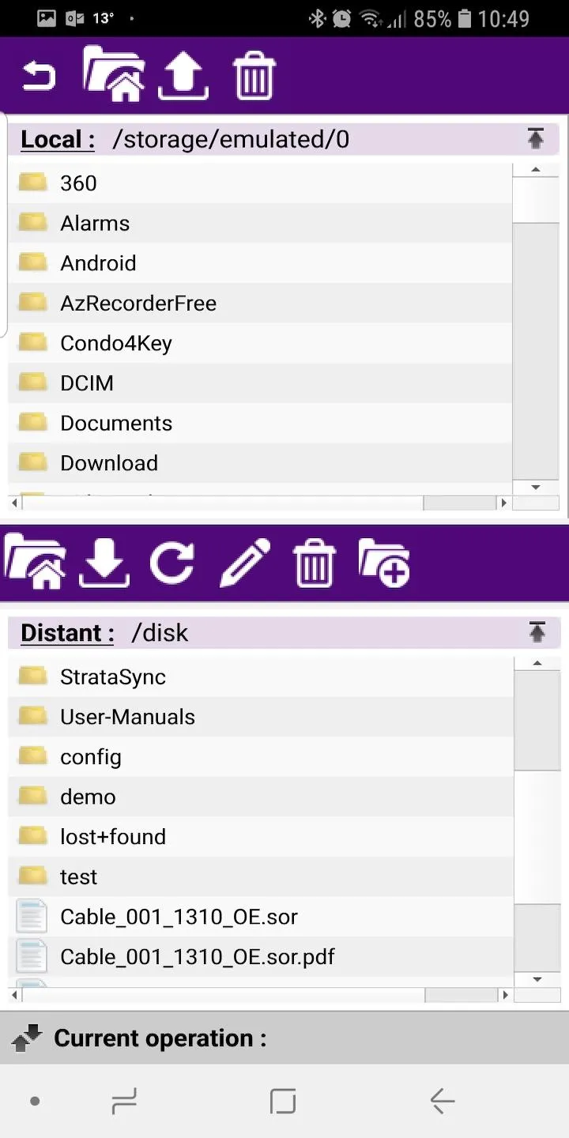Open the DCIM folder

pos(260,383)
